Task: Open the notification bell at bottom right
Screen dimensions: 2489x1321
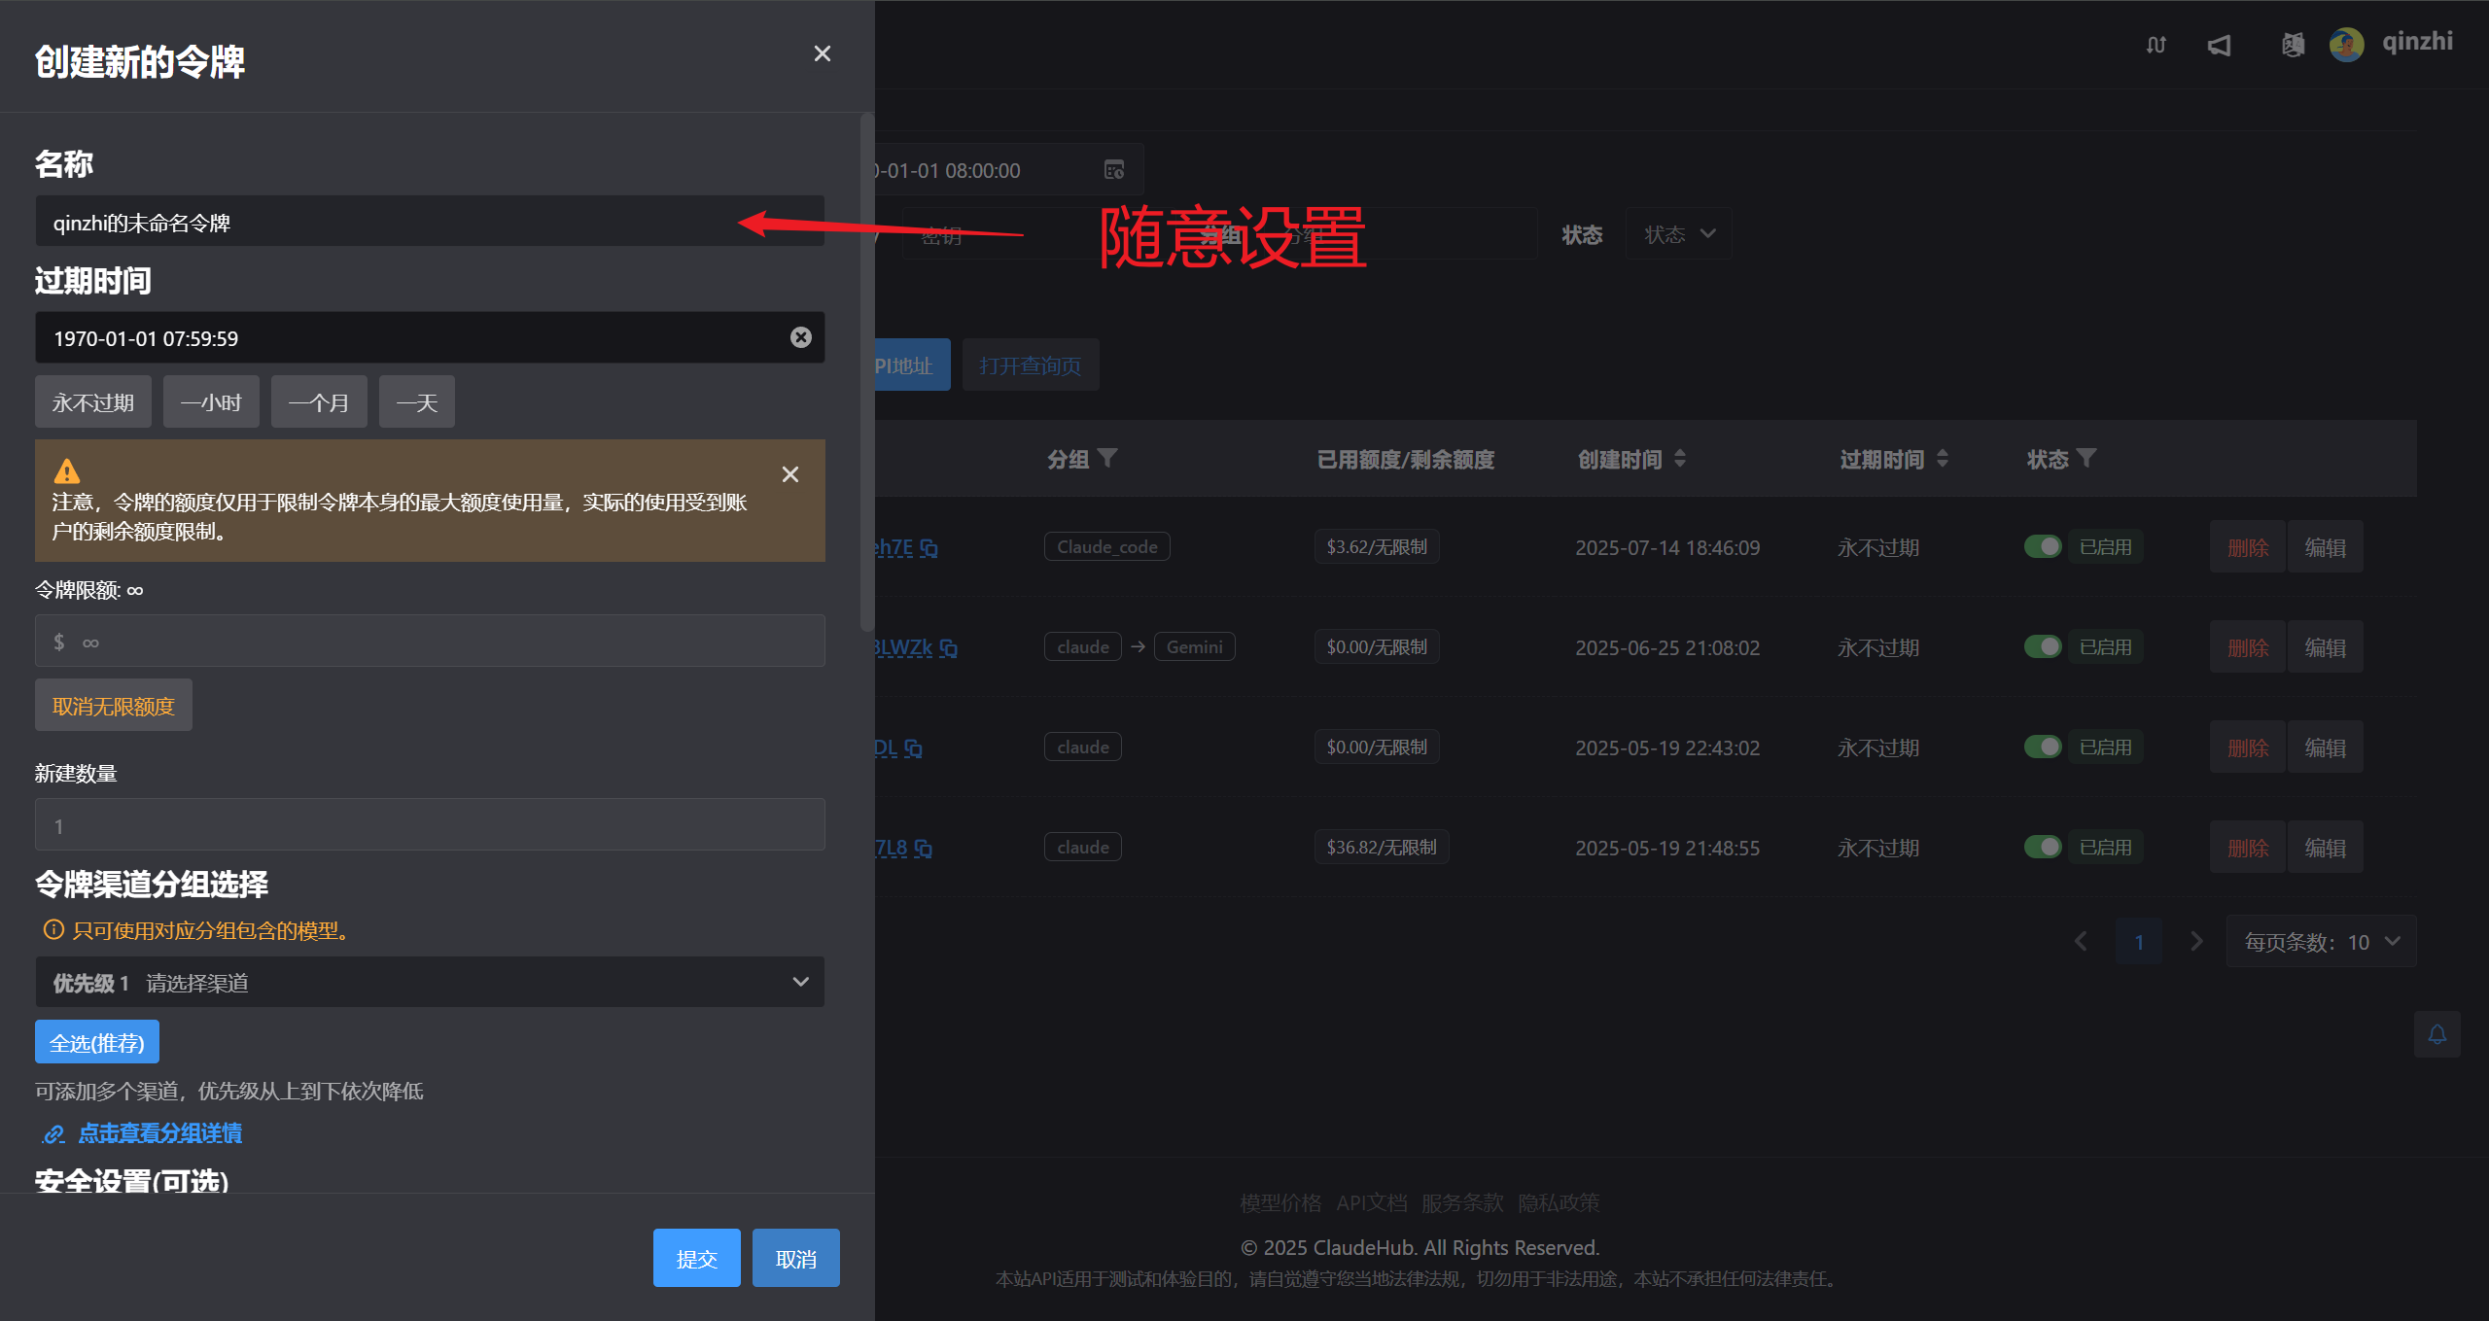Action: click(x=2436, y=1034)
